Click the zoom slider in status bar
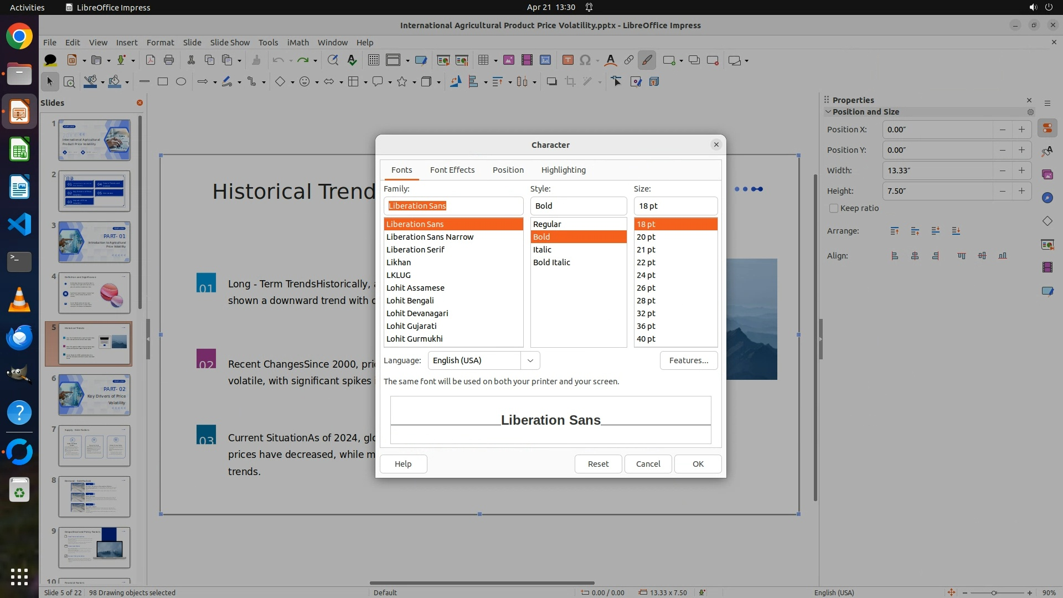The height and width of the screenshot is (598, 1063). pyautogui.click(x=993, y=592)
